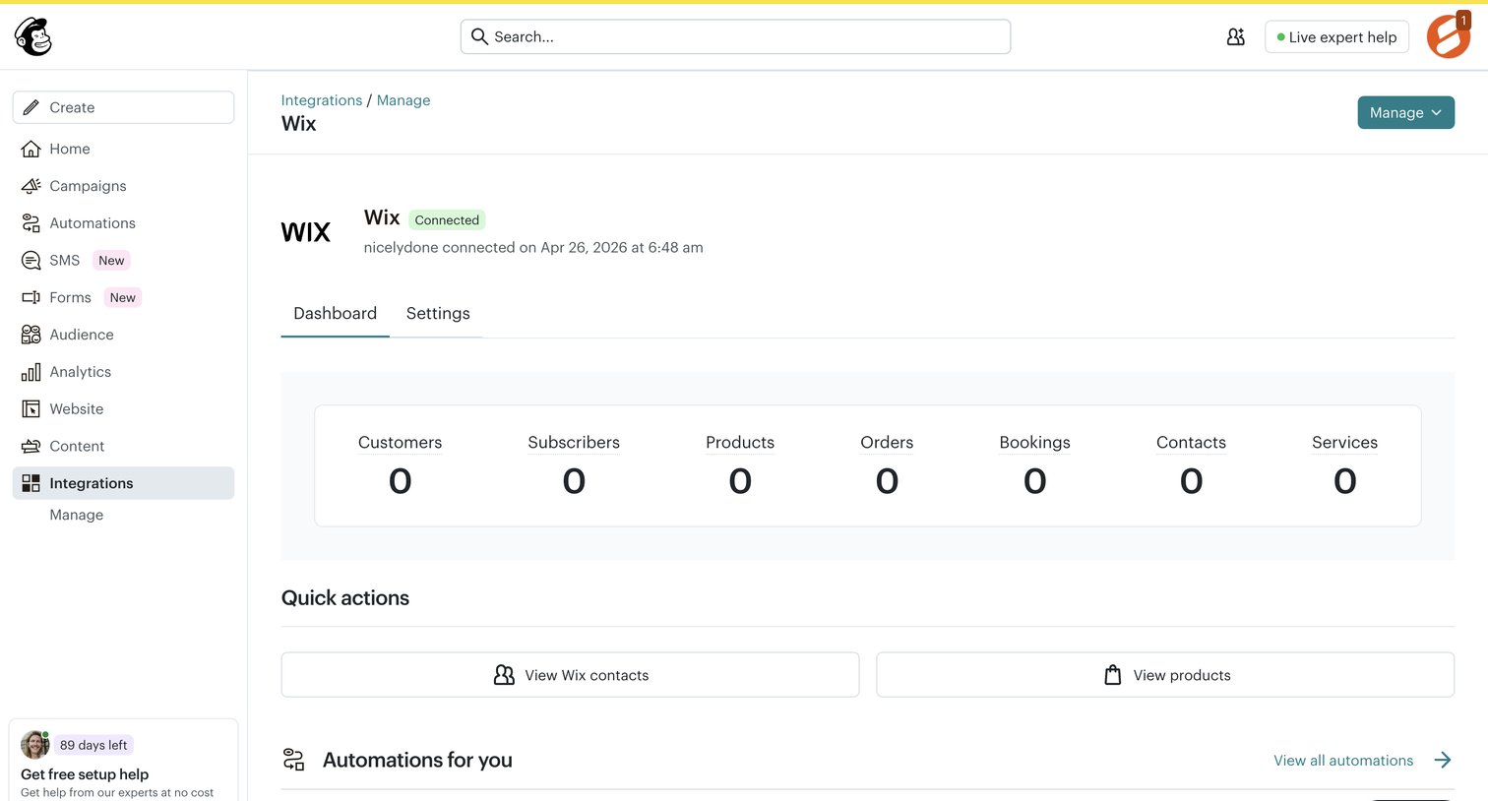Screen dimensions: 1488x801
Task: Click the Orders stat label
Action: tap(887, 443)
